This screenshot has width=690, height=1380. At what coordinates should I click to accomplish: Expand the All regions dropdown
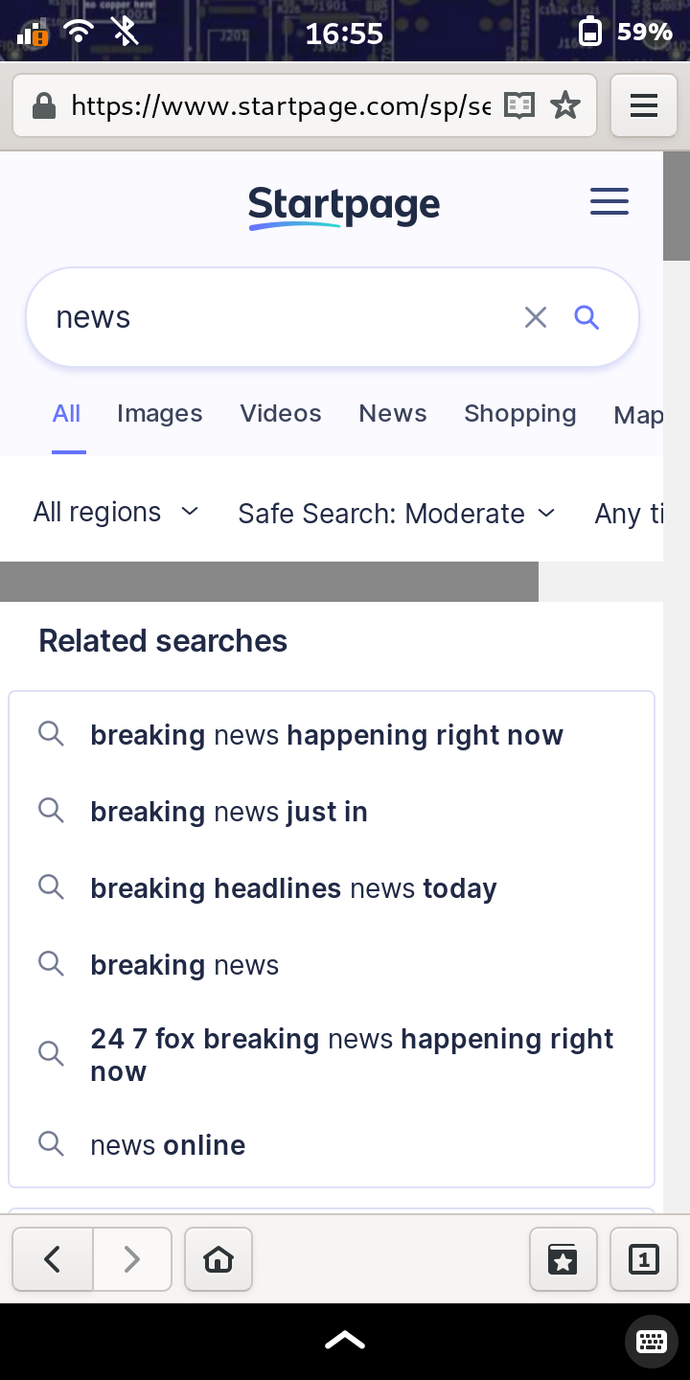pyautogui.click(x=115, y=513)
